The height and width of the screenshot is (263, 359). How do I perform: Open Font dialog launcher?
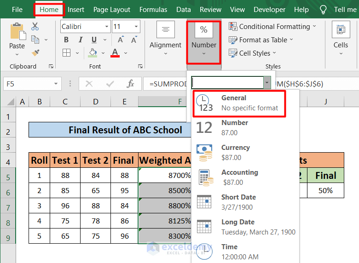coord(140,66)
